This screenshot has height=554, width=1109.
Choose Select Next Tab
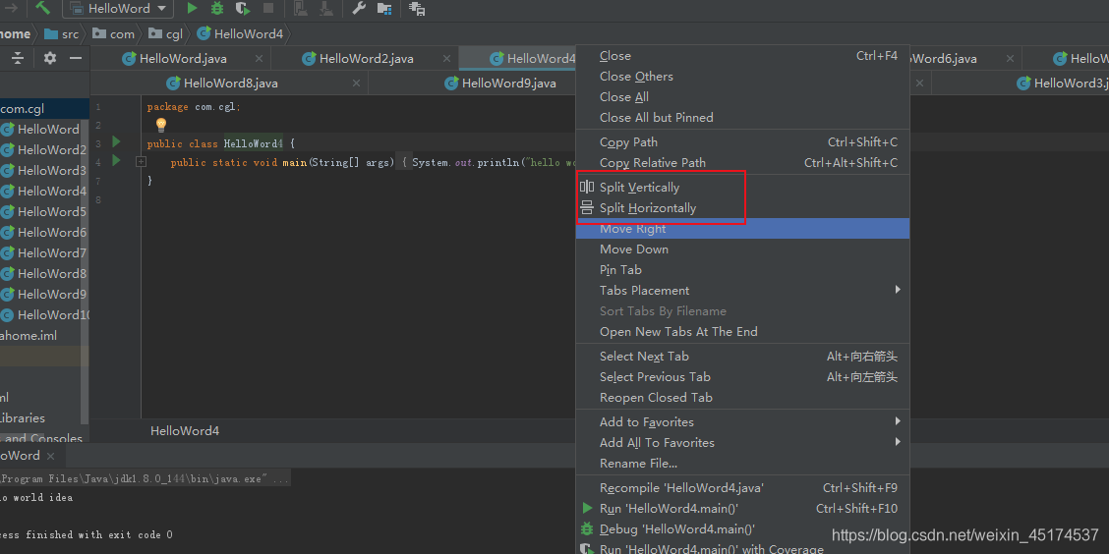(742, 357)
